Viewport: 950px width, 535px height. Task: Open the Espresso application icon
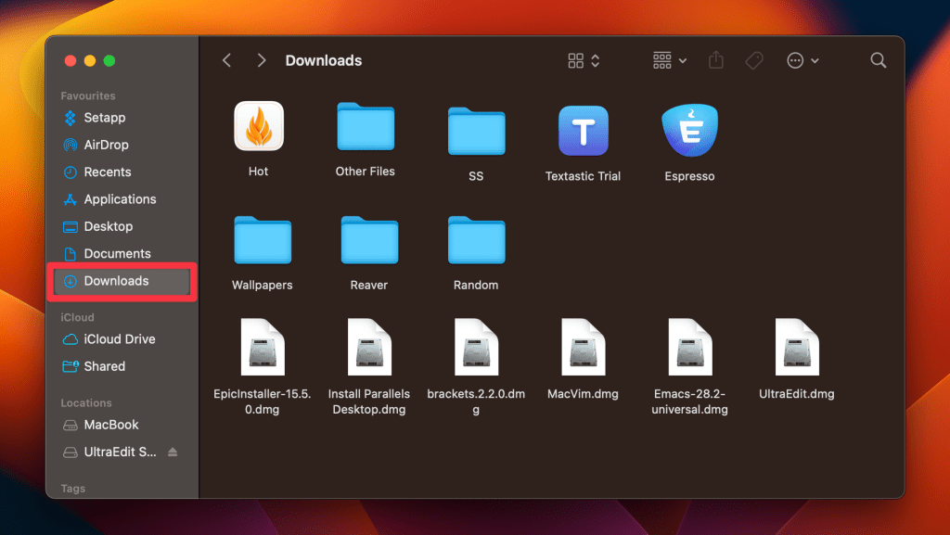(x=689, y=131)
